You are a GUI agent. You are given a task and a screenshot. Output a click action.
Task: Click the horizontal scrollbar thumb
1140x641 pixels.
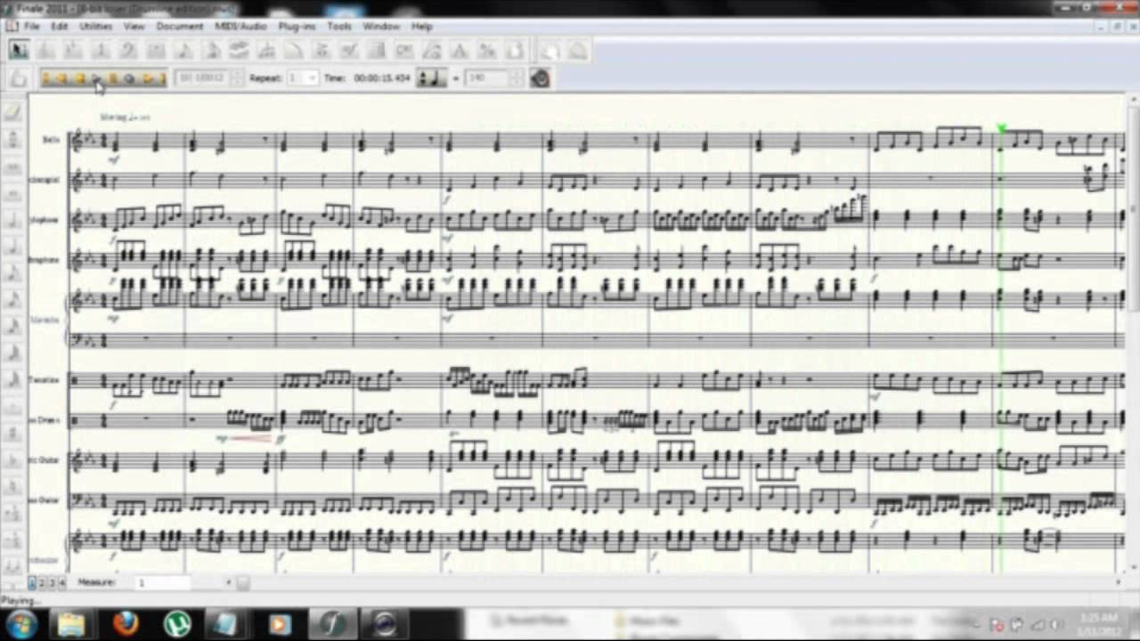(242, 583)
